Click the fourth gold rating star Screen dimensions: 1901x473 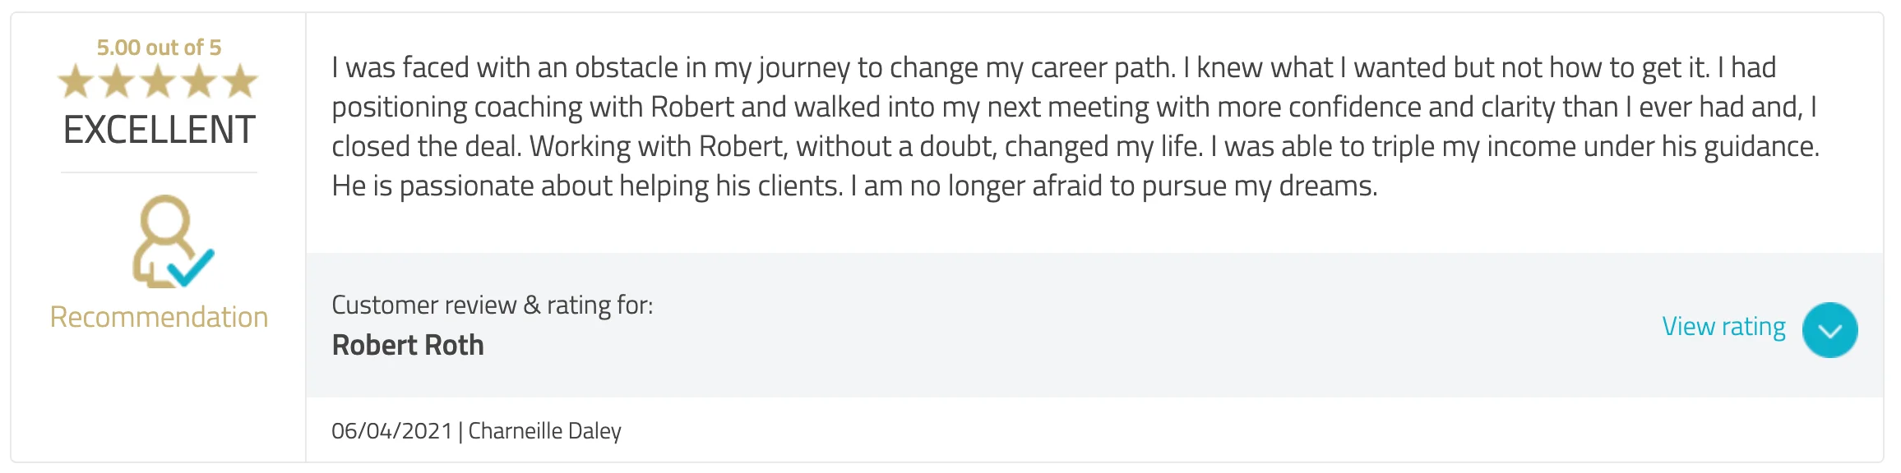click(x=199, y=82)
